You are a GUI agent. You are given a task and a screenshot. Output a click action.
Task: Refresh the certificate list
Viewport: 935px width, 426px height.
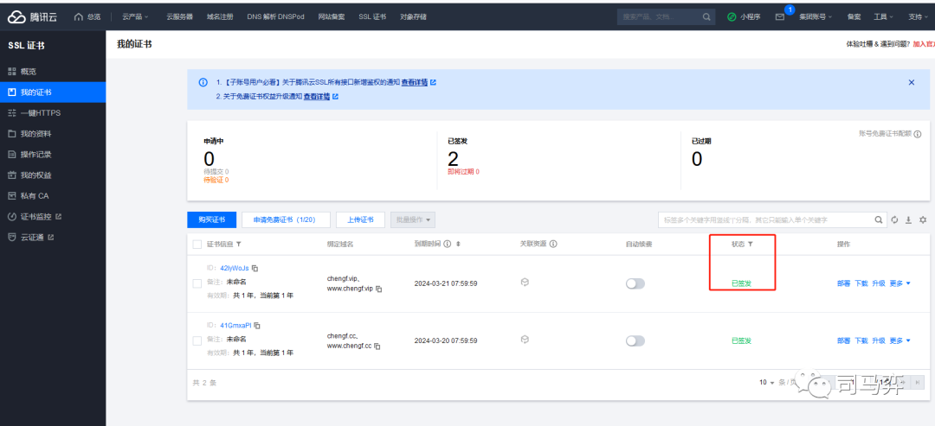[x=894, y=219]
